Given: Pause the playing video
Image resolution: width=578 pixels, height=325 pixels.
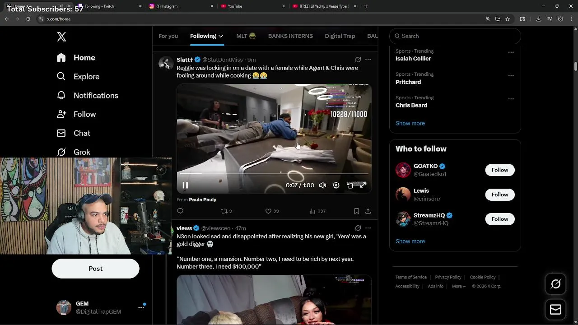Looking at the screenshot, I should pos(185,186).
